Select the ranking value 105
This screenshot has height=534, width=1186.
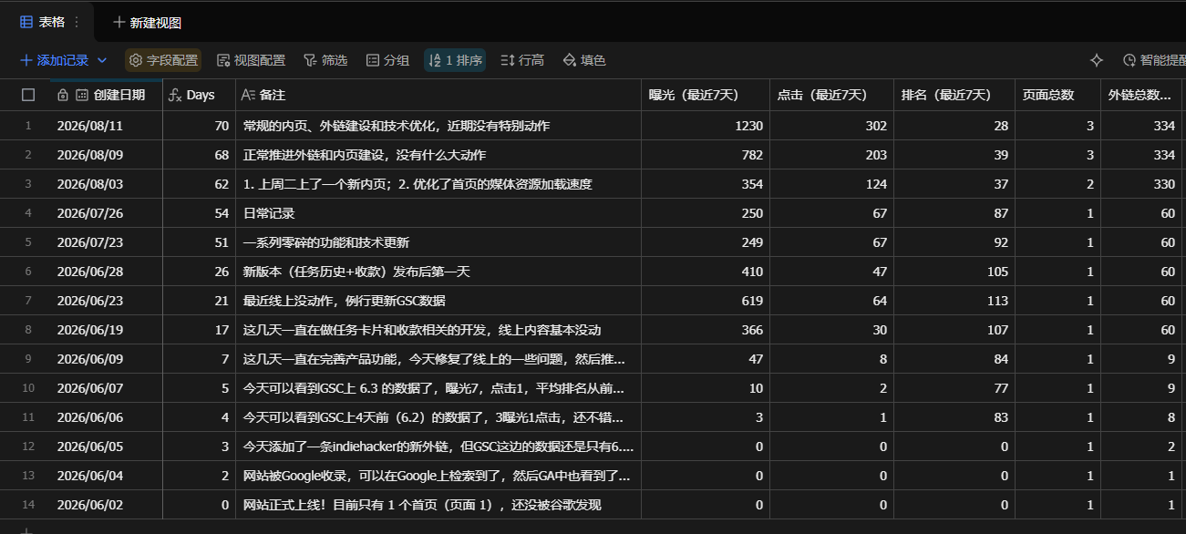(x=954, y=272)
